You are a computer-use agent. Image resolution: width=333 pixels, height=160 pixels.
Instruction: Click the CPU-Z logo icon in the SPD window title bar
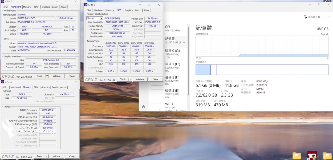click(86, 5)
